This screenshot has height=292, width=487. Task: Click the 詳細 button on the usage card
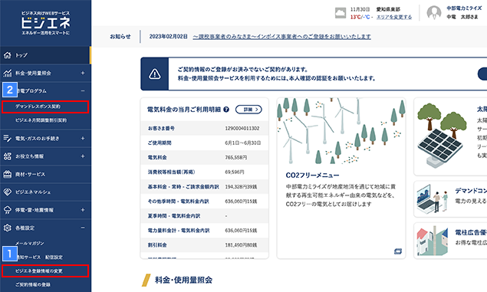click(x=248, y=110)
